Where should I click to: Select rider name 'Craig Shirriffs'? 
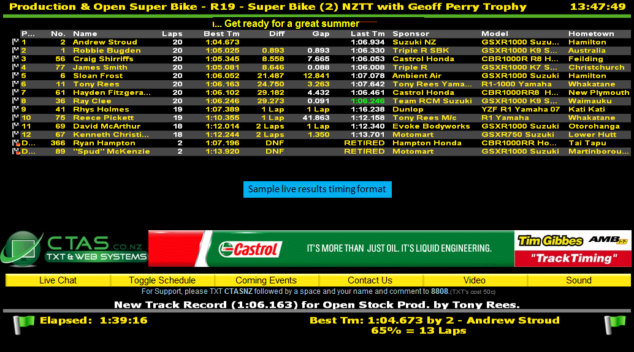[x=103, y=59]
